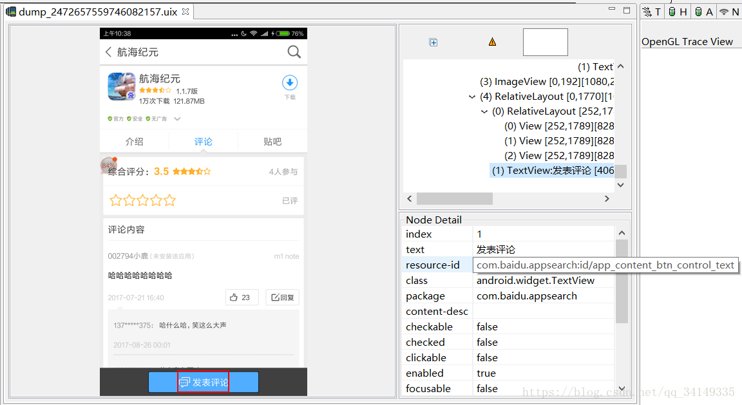
Task: Click the expand-all plus icon in hierarchy toolbar
Action: (433, 42)
